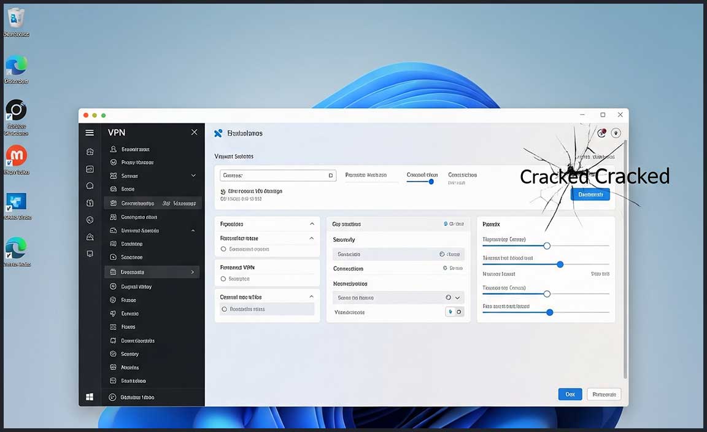Click the smiley icon beside the Proxy menu entry

(113, 163)
